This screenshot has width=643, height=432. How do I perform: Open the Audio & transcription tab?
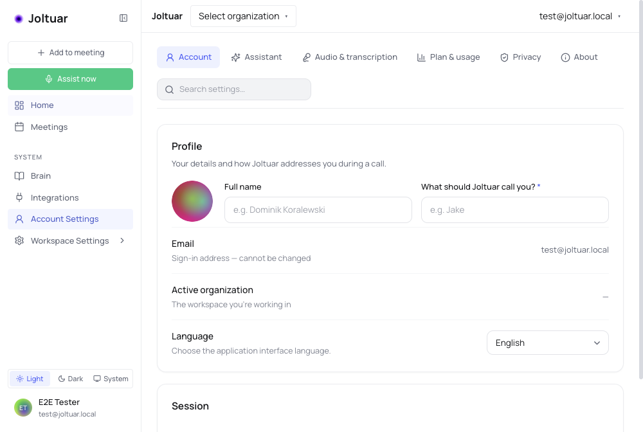tap(350, 57)
